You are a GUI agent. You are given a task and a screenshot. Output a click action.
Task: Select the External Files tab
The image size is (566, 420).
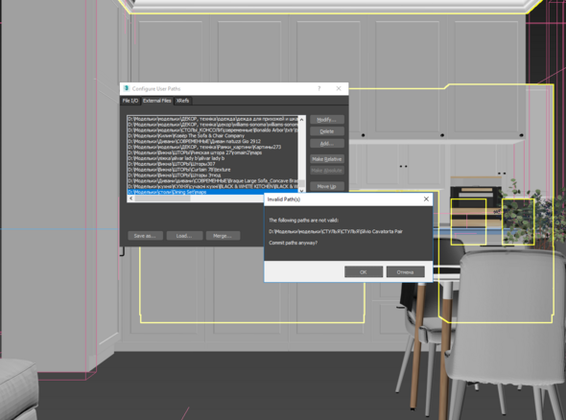[x=156, y=101]
